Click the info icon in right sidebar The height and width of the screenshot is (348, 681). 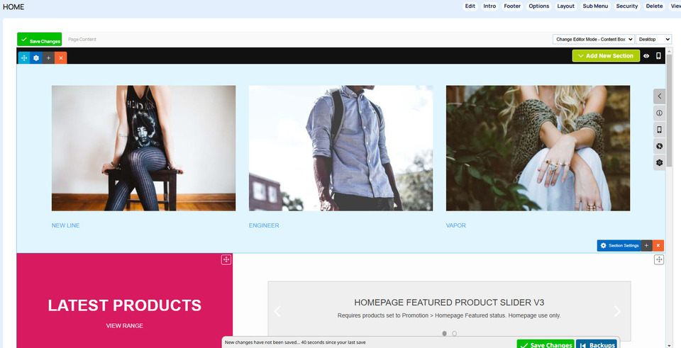pyautogui.click(x=659, y=113)
